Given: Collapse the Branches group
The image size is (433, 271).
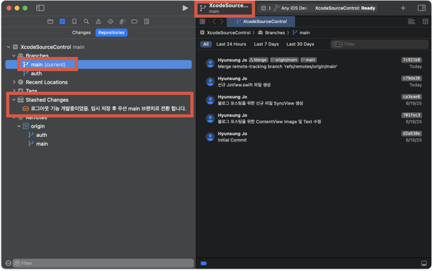Looking at the screenshot, I should click(14, 56).
